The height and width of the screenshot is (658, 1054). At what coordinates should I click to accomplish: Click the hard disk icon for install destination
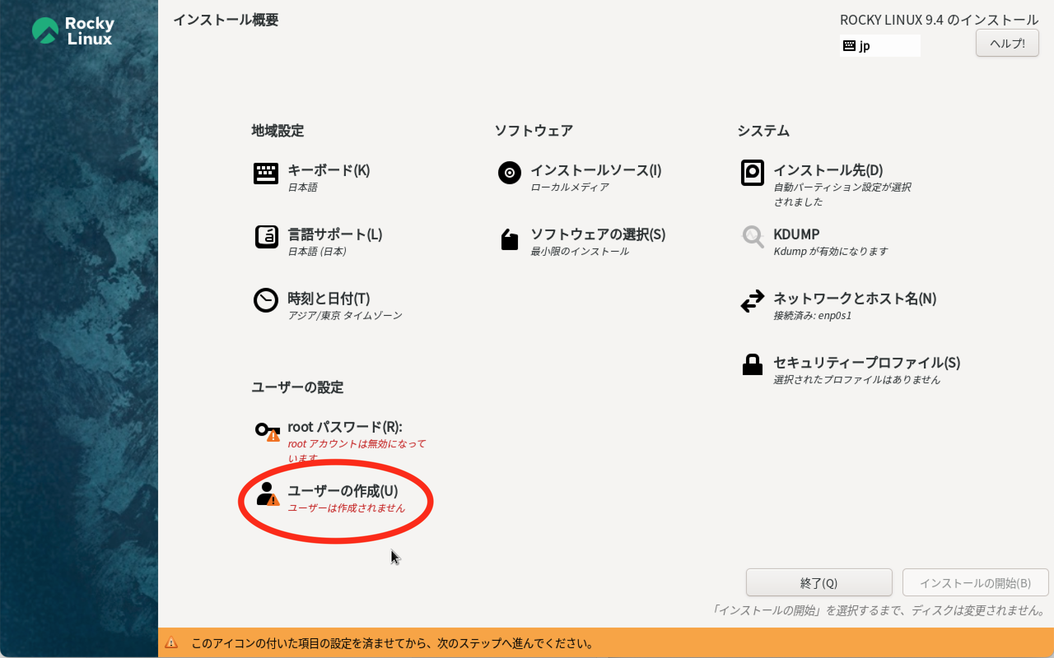[752, 173]
